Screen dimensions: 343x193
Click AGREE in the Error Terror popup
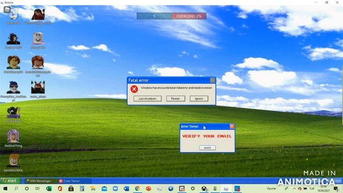(207, 148)
